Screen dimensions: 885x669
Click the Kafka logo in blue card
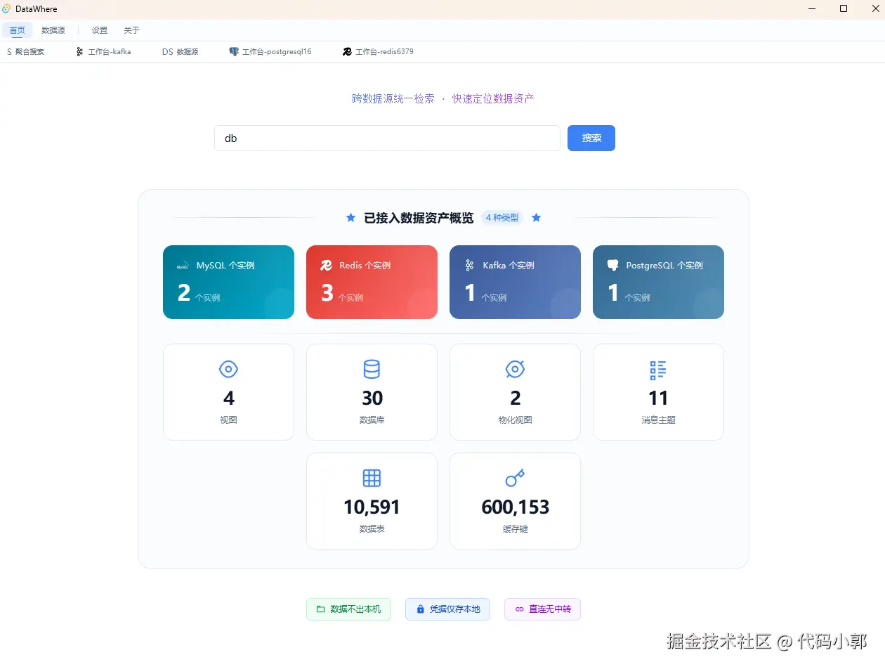(x=469, y=266)
